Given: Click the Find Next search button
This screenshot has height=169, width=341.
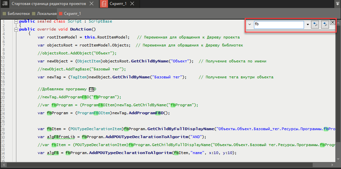Looking at the screenshot, I should [x=325, y=25].
